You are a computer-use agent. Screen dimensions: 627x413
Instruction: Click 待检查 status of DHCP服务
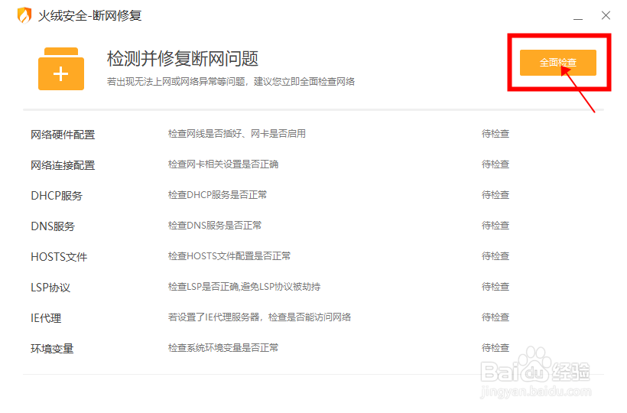click(x=495, y=195)
